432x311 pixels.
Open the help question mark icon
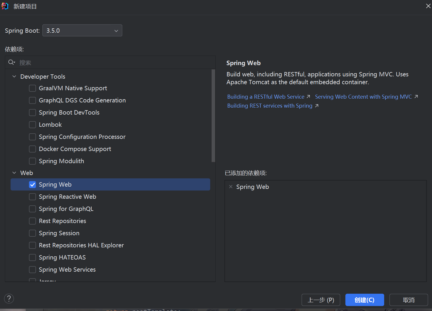[9, 299]
